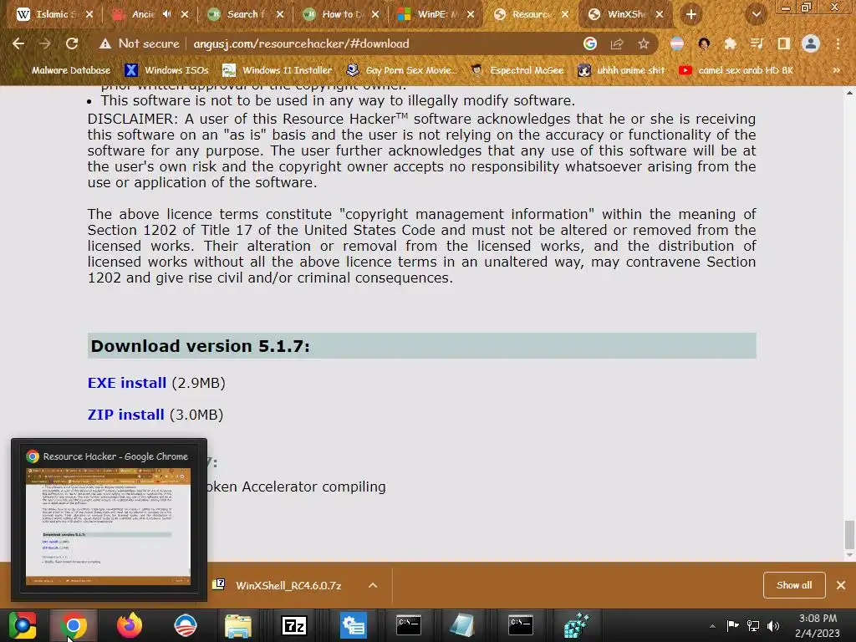Open the uhhh anime shit bookmark

[621, 70]
